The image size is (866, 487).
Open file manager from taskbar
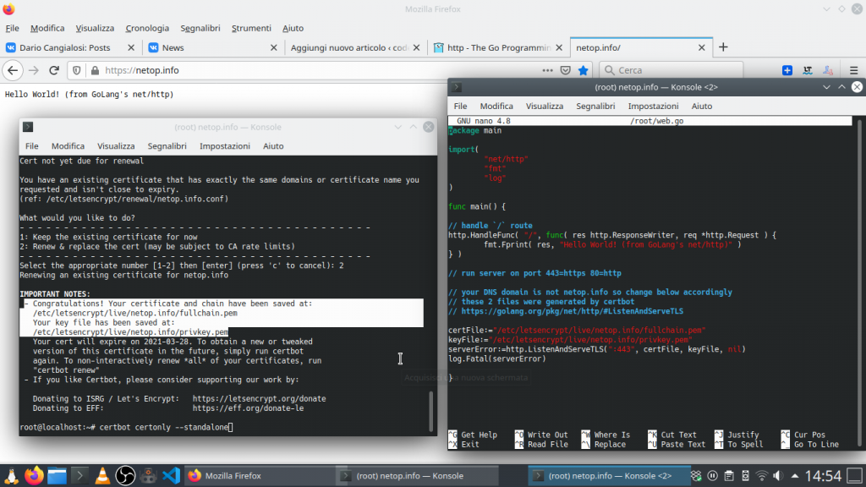click(x=57, y=475)
